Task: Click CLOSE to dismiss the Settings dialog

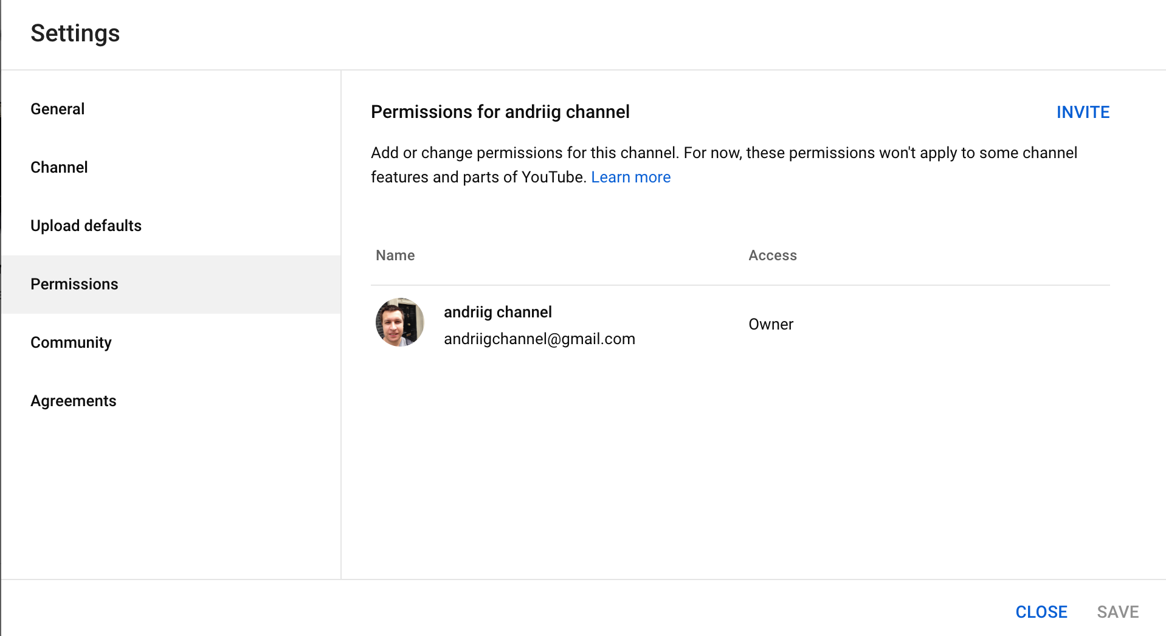Action: [1041, 612]
